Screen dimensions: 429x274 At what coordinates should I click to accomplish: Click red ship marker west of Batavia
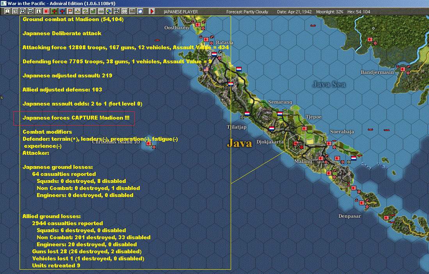[x=157, y=40]
